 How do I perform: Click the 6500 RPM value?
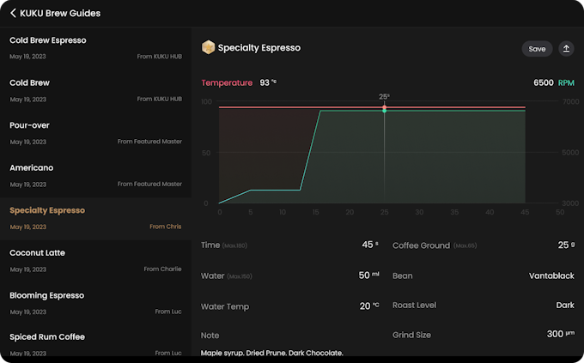point(544,82)
